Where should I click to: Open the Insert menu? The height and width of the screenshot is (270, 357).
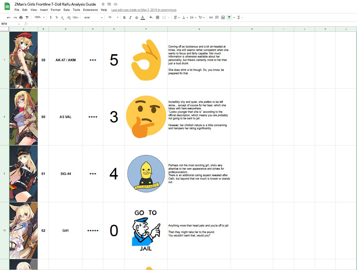tap(44, 10)
